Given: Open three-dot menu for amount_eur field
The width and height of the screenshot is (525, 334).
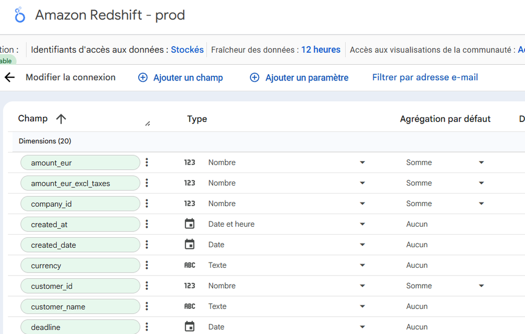Looking at the screenshot, I should pos(147,163).
